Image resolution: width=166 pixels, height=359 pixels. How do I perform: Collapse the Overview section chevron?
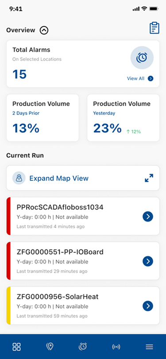[44, 30]
